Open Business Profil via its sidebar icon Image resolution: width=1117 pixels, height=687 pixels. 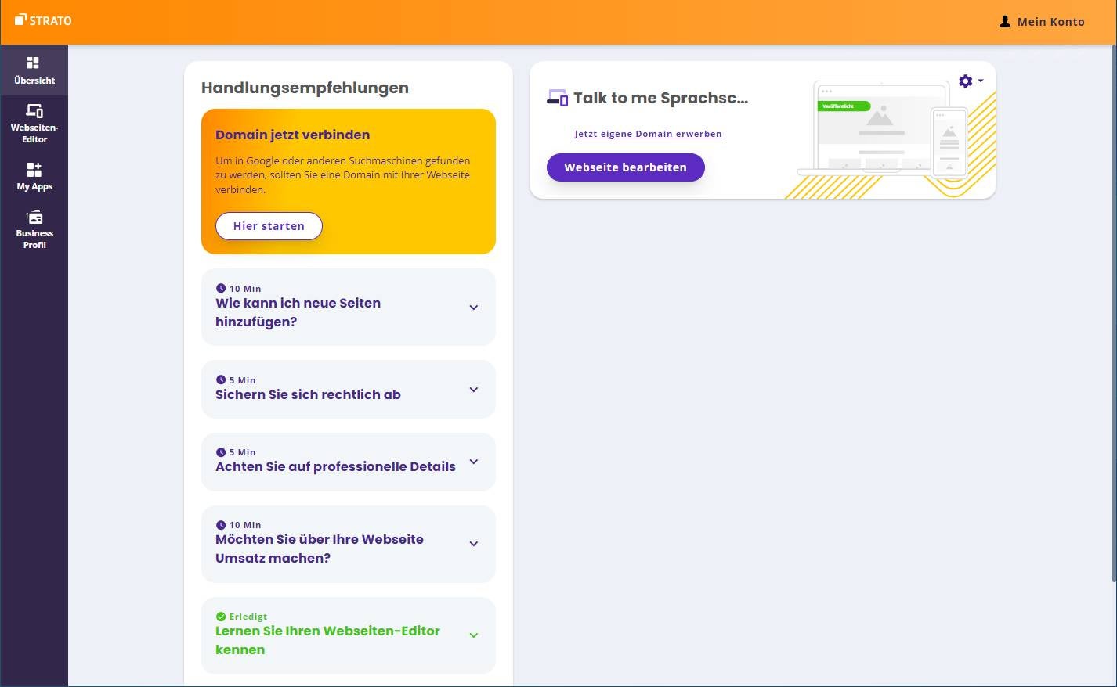pyautogui.click(x=34, y=217)
